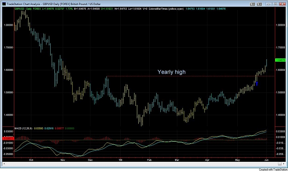Click the 'Jun' date axis label

[x=266, y=160]
